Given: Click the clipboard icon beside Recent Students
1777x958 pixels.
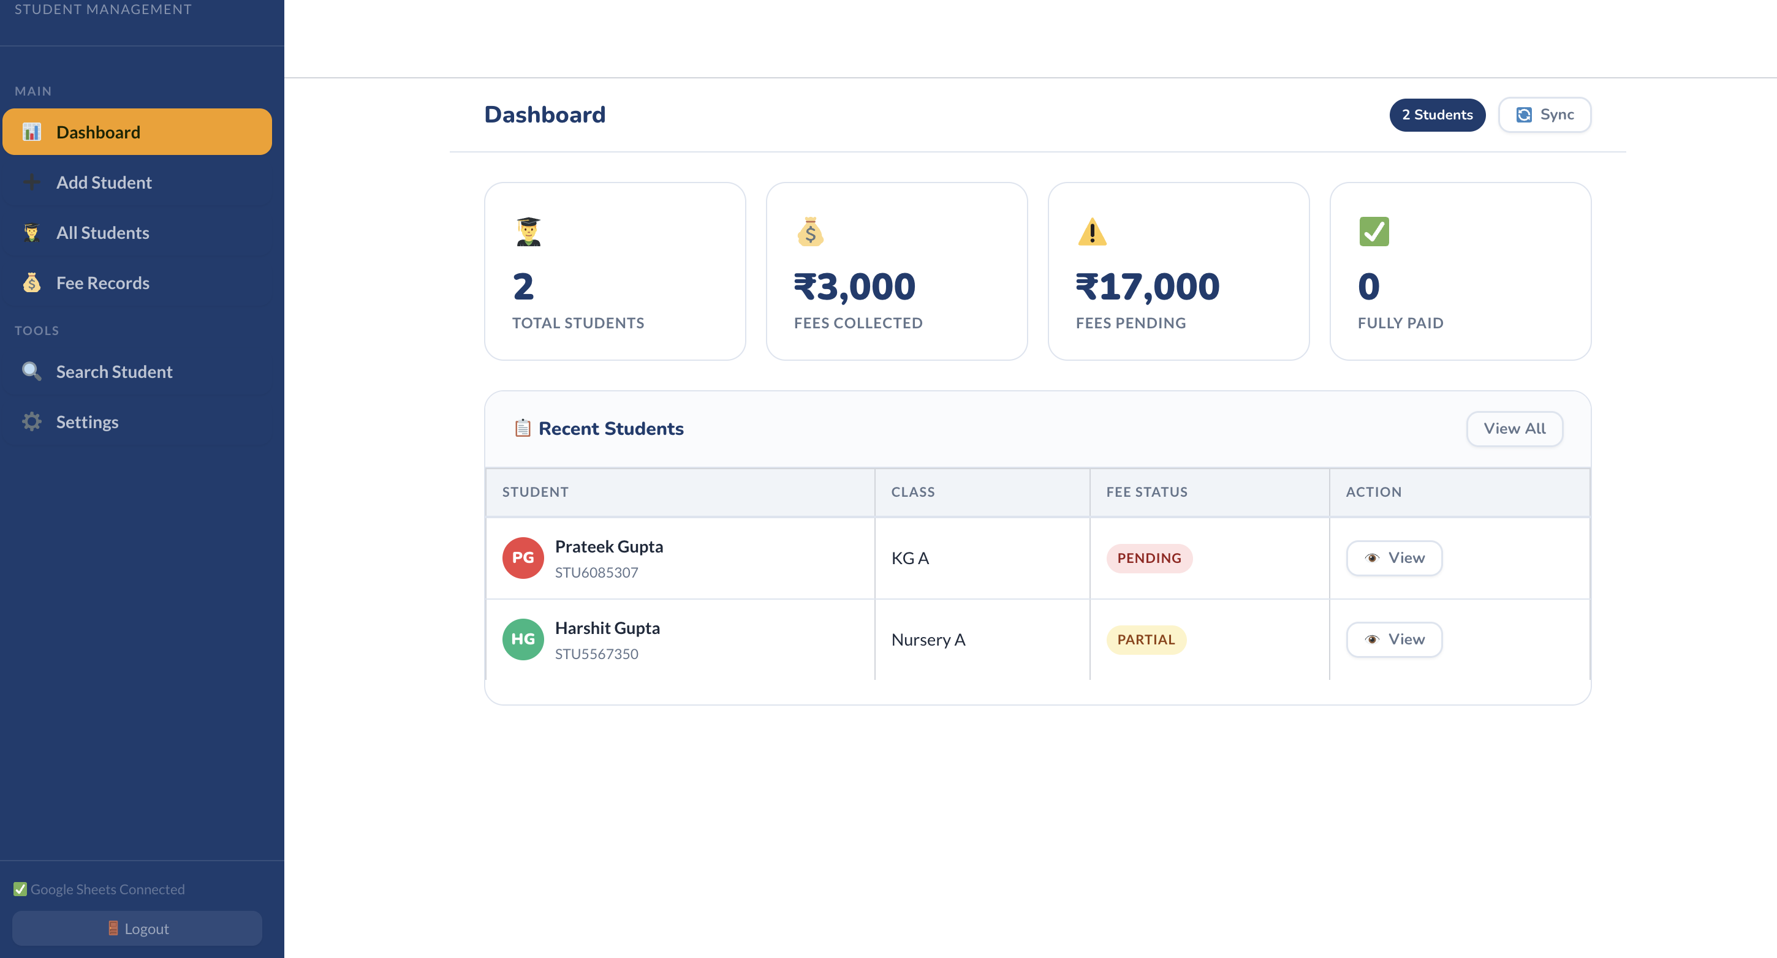Looking at the screenshot, I should [523, 428].
